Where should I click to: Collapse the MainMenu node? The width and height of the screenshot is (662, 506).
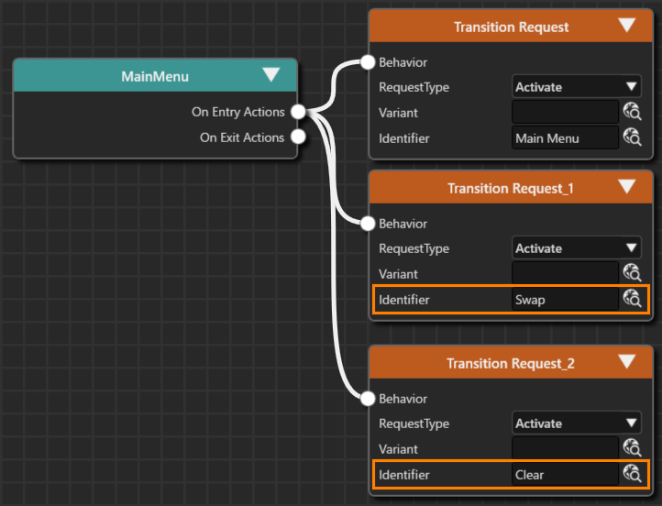click(270, 74)
